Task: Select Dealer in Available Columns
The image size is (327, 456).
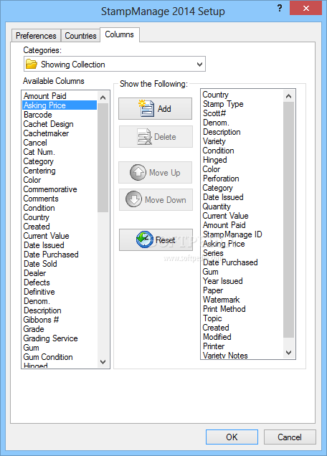Action: (60, 273)
